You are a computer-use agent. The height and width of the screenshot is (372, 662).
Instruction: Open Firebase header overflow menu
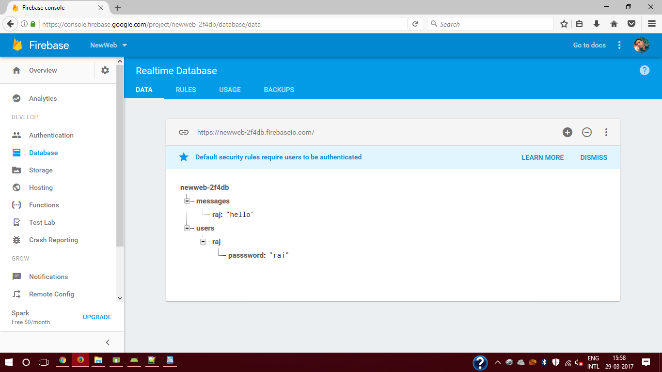pyautogui.click(x=619, y=45)
